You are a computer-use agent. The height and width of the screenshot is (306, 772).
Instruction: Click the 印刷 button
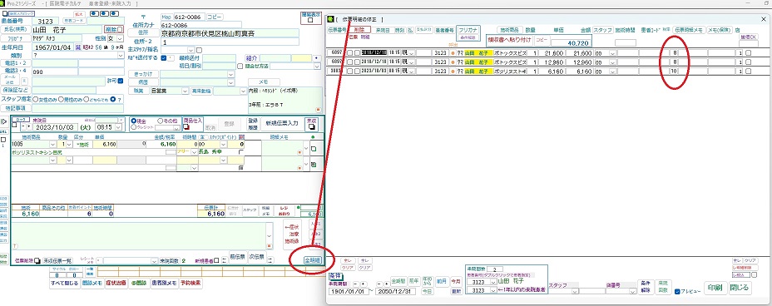(715, 289)
